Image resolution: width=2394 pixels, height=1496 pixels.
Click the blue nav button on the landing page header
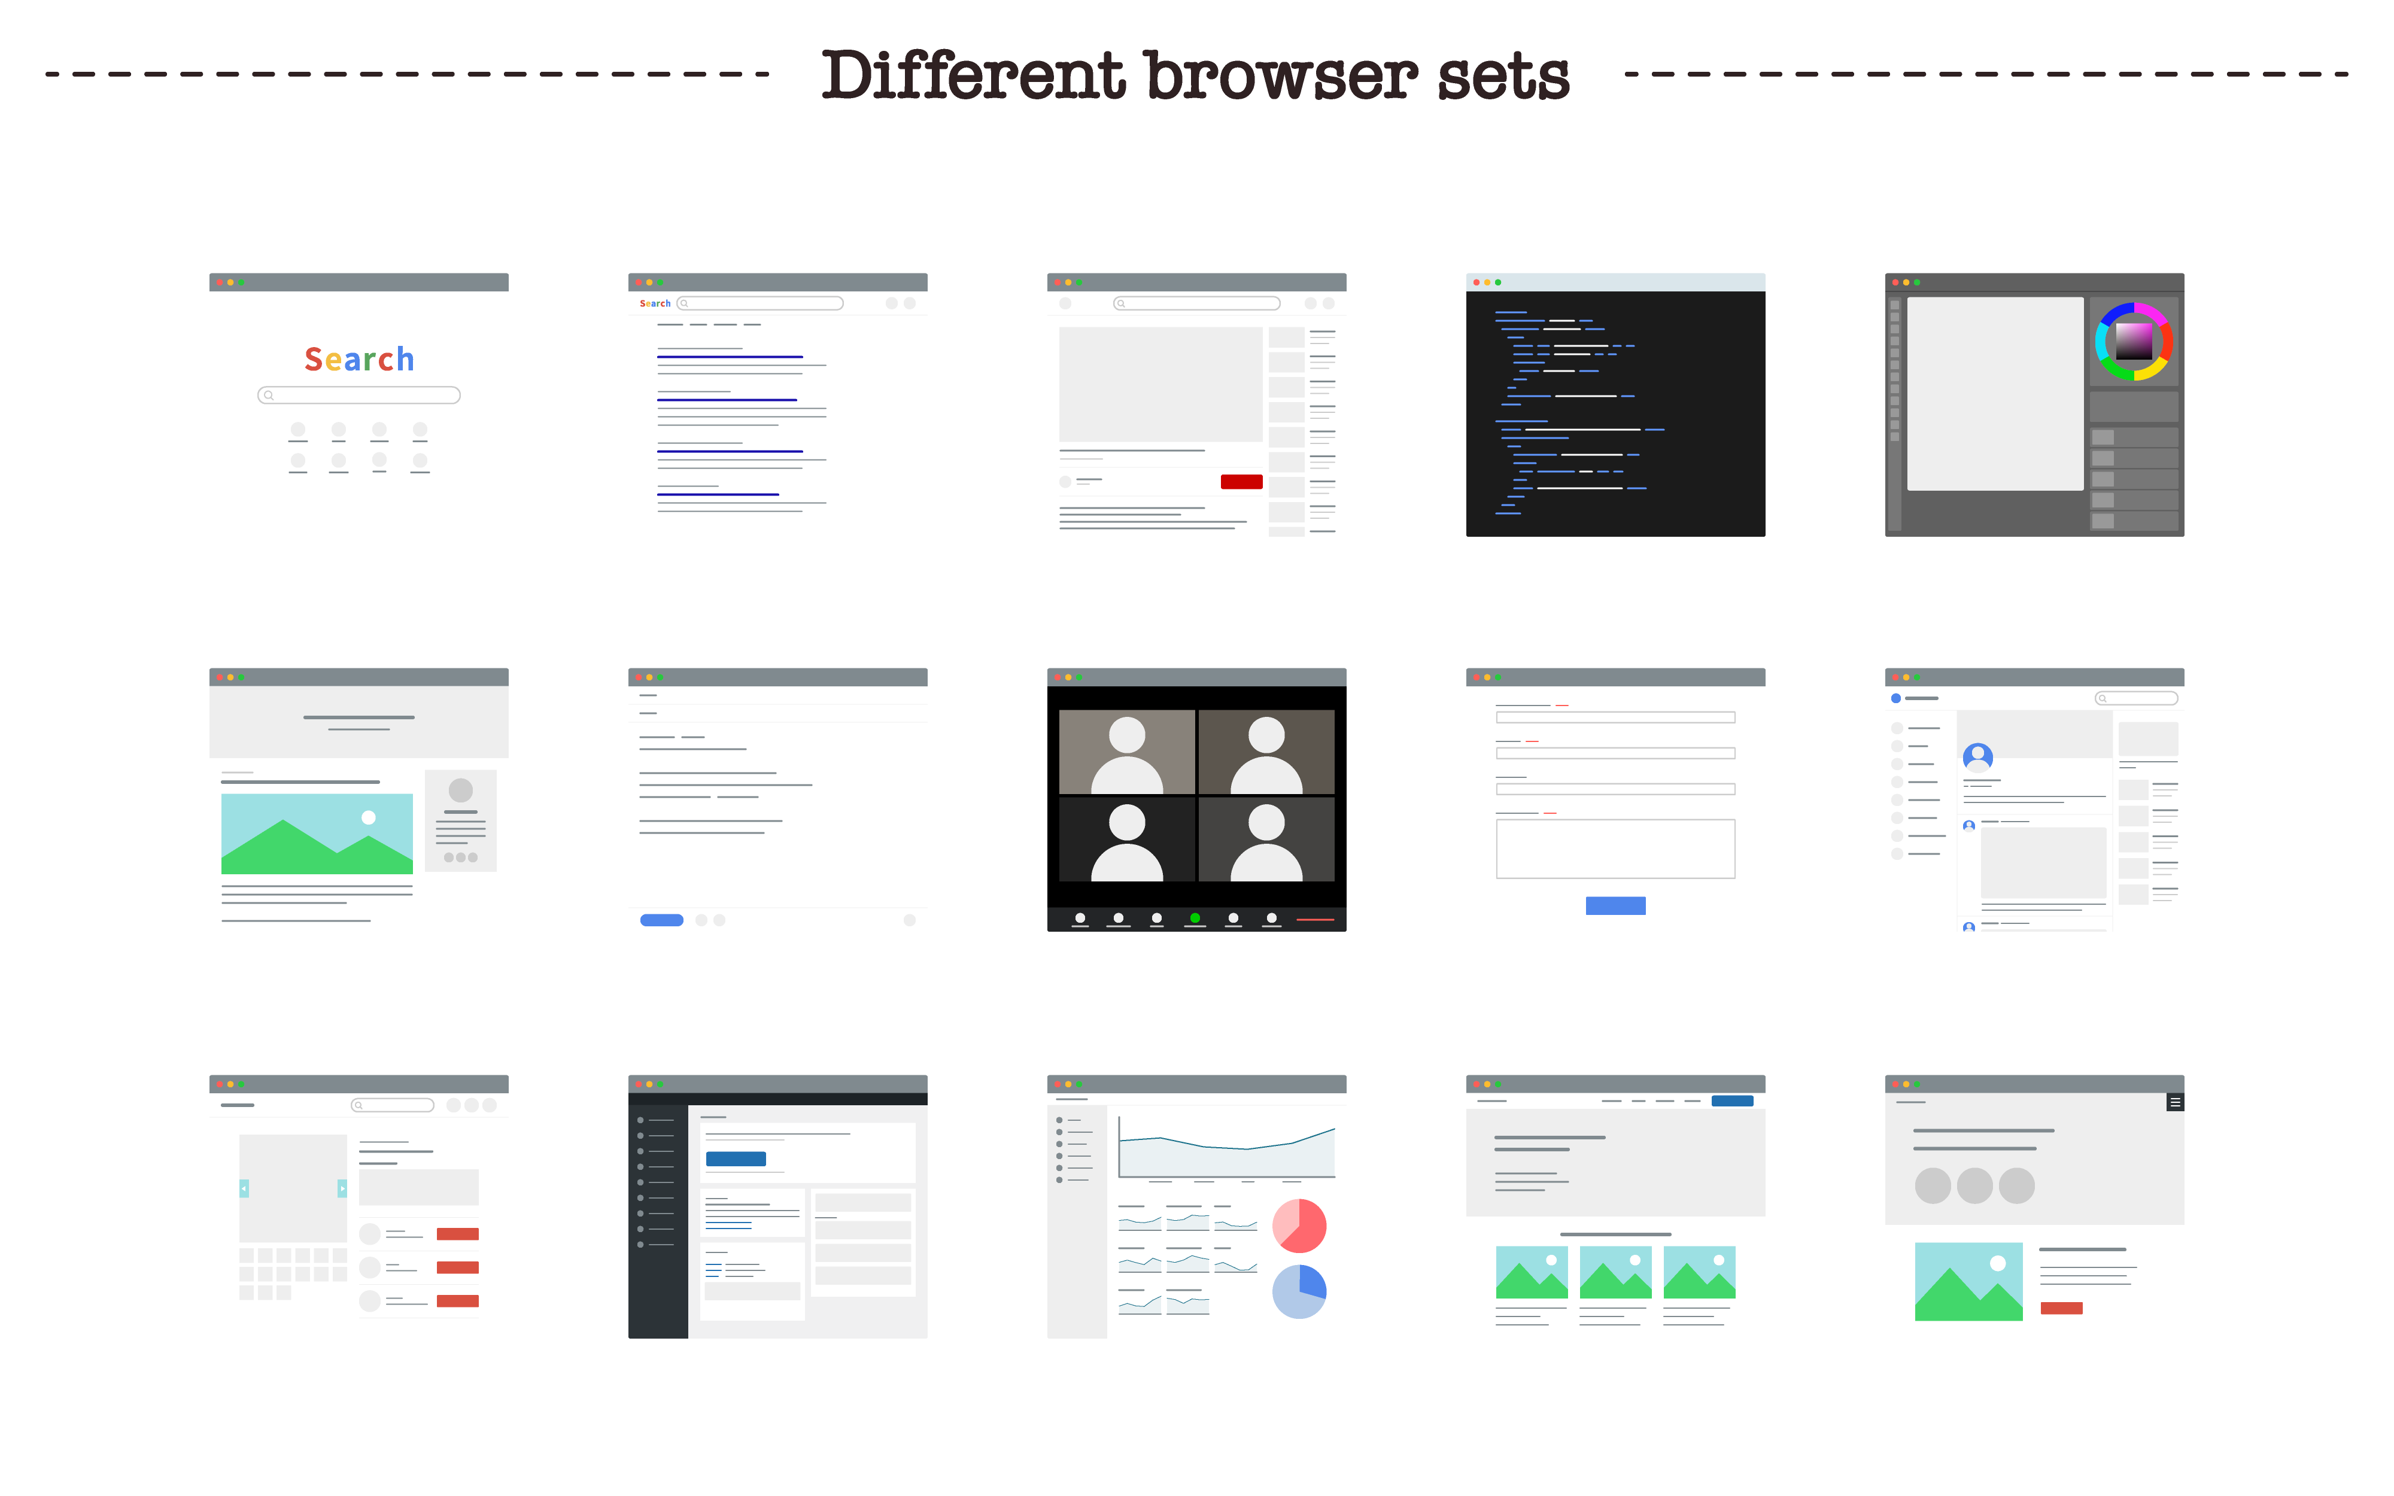click(x=1731, y=1100)
